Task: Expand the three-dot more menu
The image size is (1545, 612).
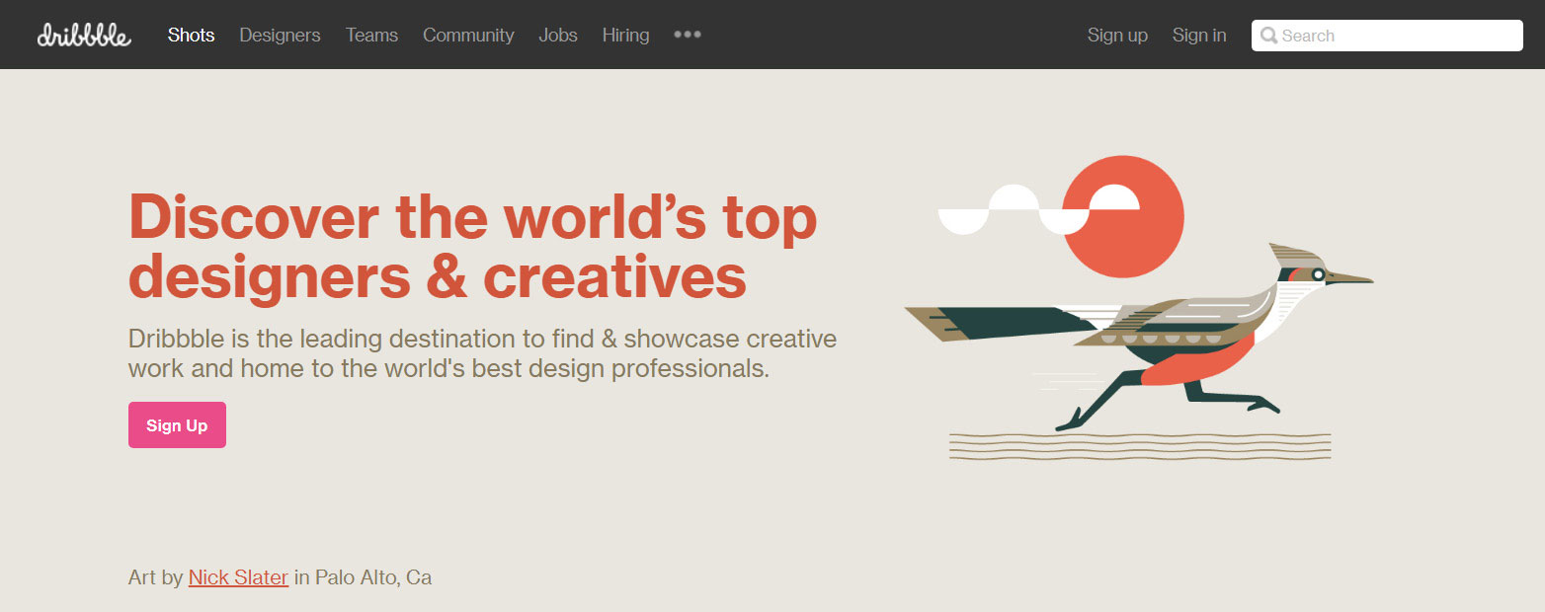Action: coord(687,35)
